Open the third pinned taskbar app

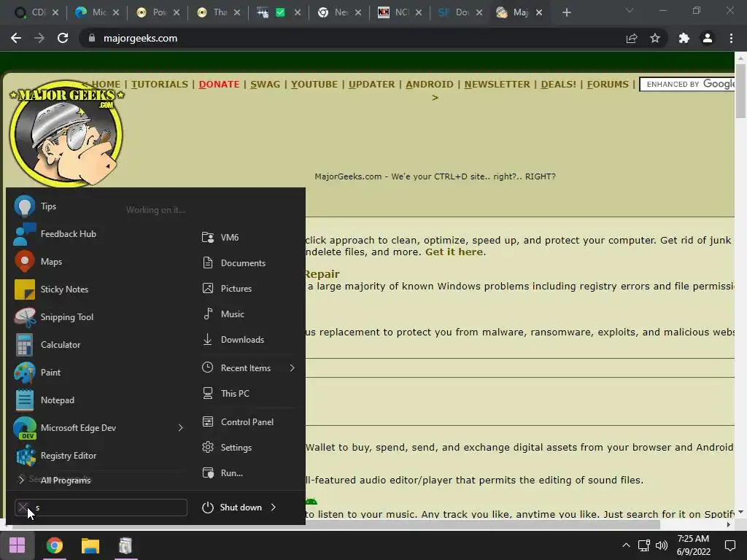tap(125, 545)
